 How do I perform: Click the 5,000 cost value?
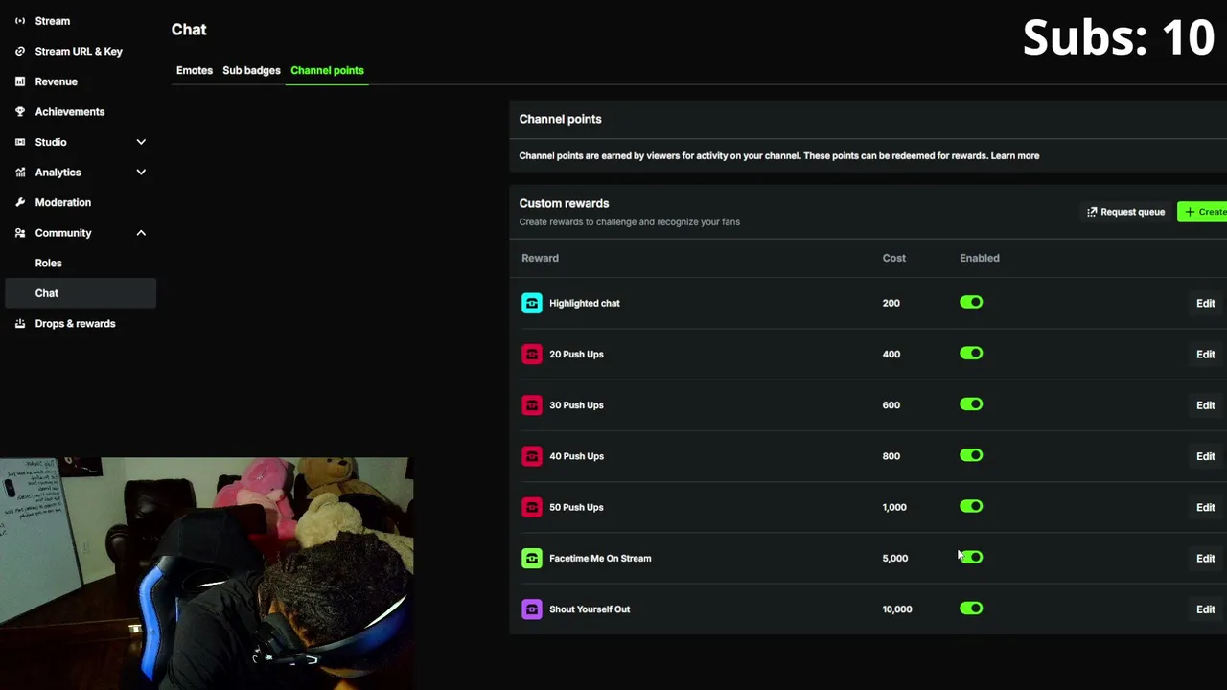pos(894,558)
